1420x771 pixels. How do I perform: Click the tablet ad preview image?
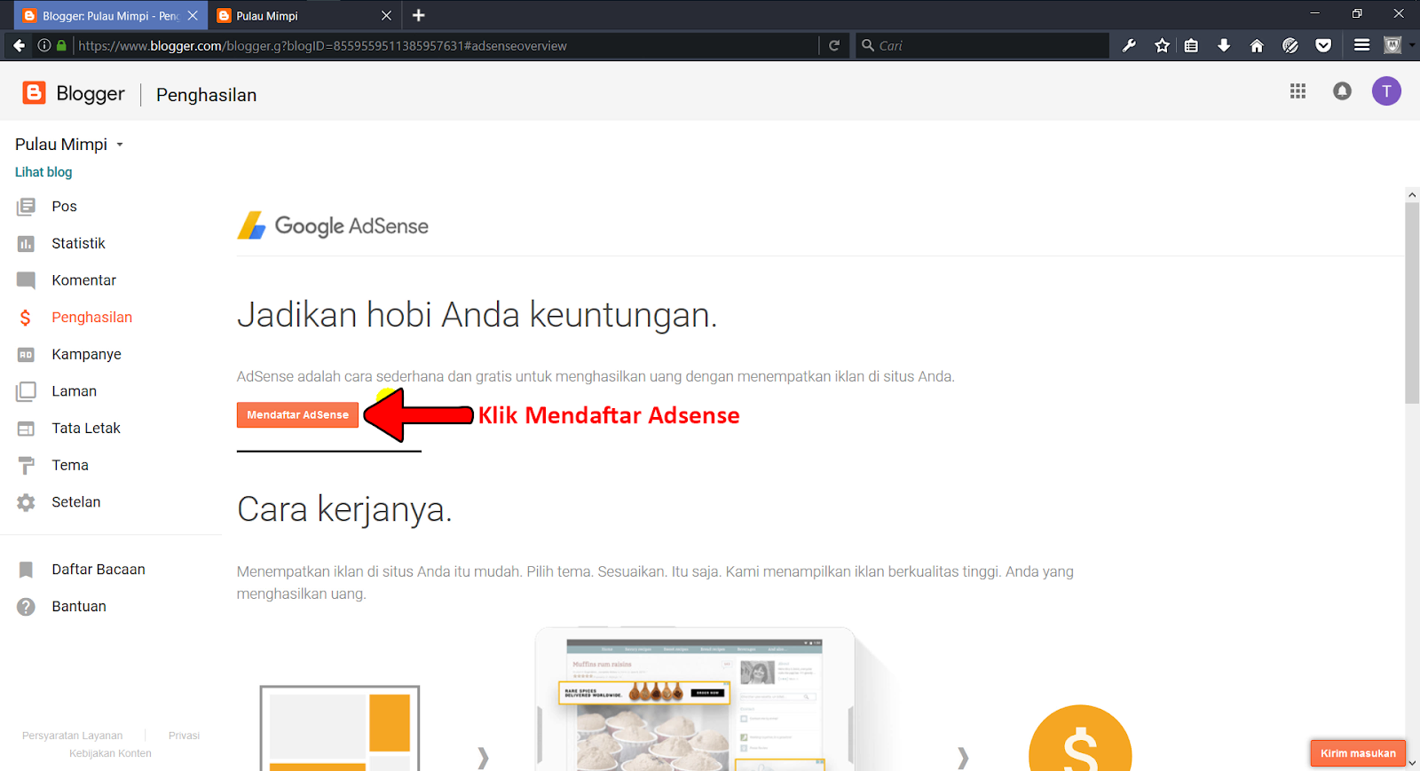click(x=695, y=699)
